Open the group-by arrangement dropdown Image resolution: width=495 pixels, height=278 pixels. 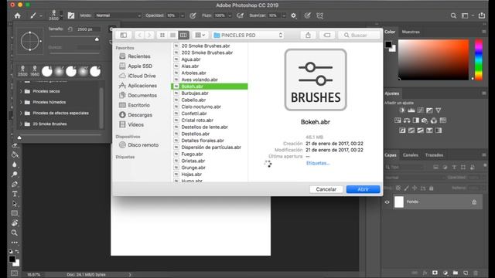point(200,35)
